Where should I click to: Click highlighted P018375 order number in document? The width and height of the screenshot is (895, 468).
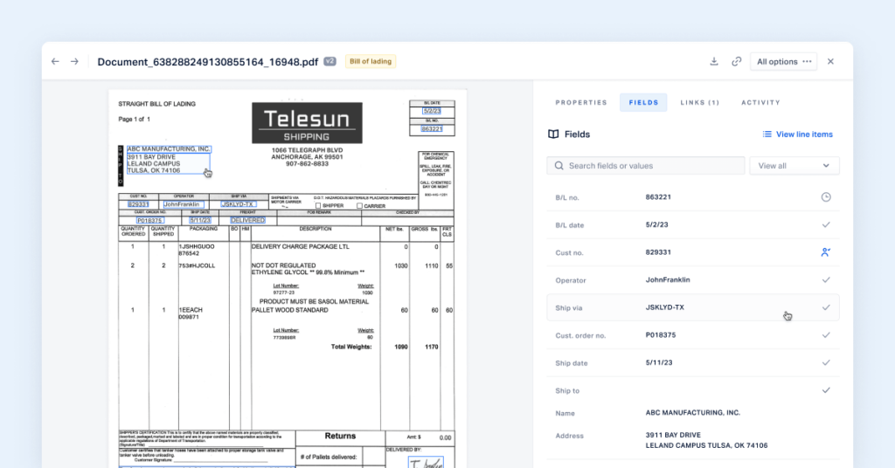[x=150, y=220]
